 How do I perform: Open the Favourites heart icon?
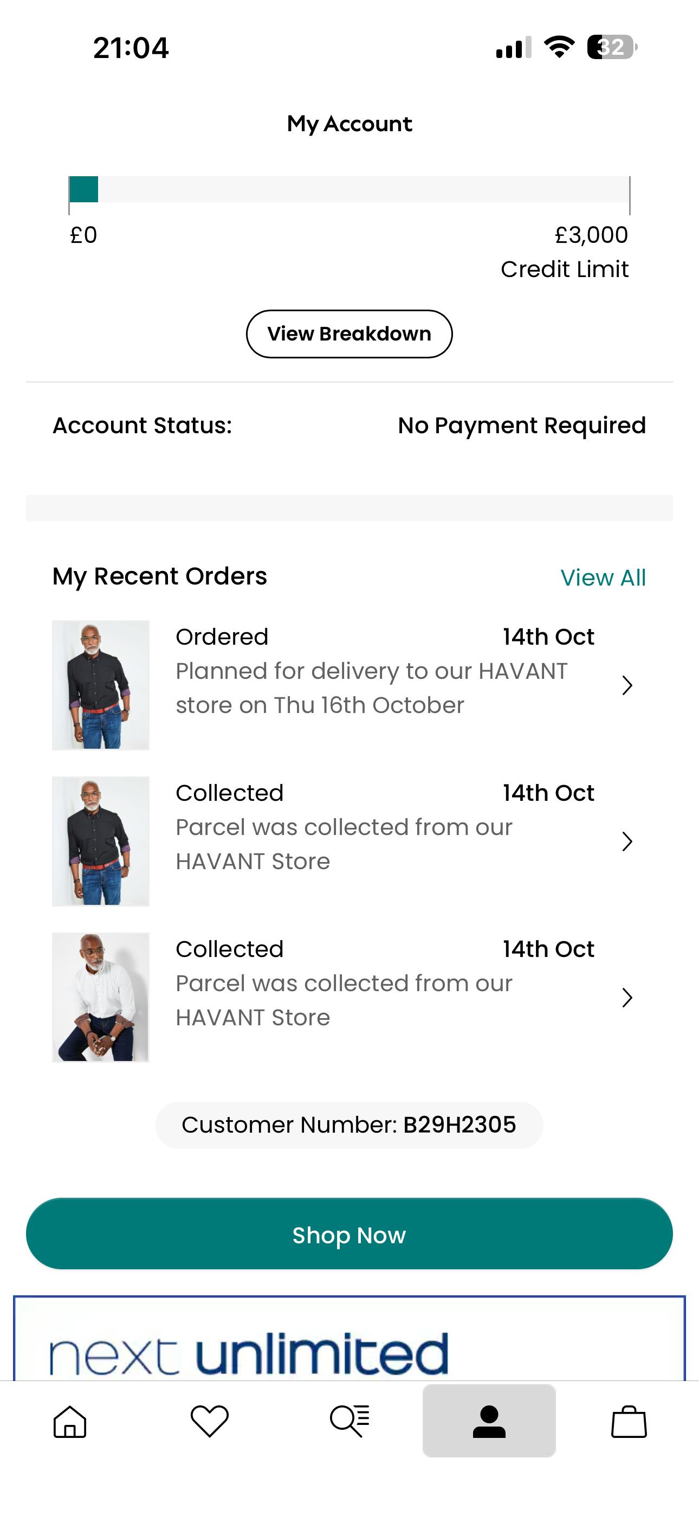(x=210, y=1421)
